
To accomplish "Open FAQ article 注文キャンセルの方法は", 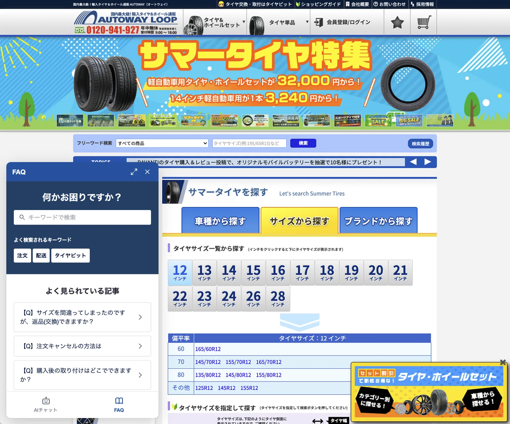I will click(x=82, y=346).
